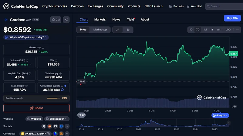Screen dimensions: 243x136
Task: Switch chart to Market cap view
Action: pyautogui.click(x=100, y=30)
